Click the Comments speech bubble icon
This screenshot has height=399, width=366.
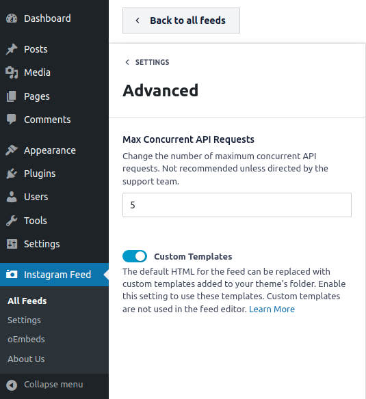[12, 120]
